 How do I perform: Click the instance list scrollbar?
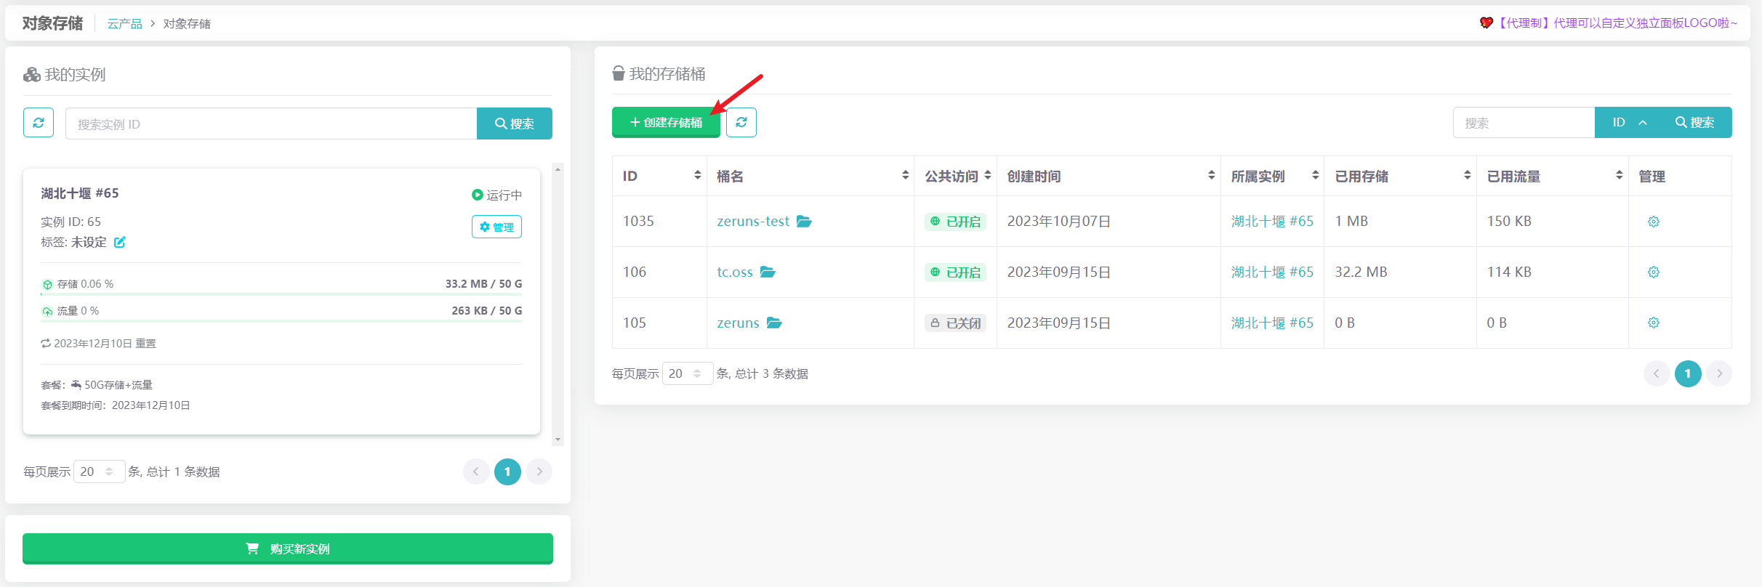558,305
